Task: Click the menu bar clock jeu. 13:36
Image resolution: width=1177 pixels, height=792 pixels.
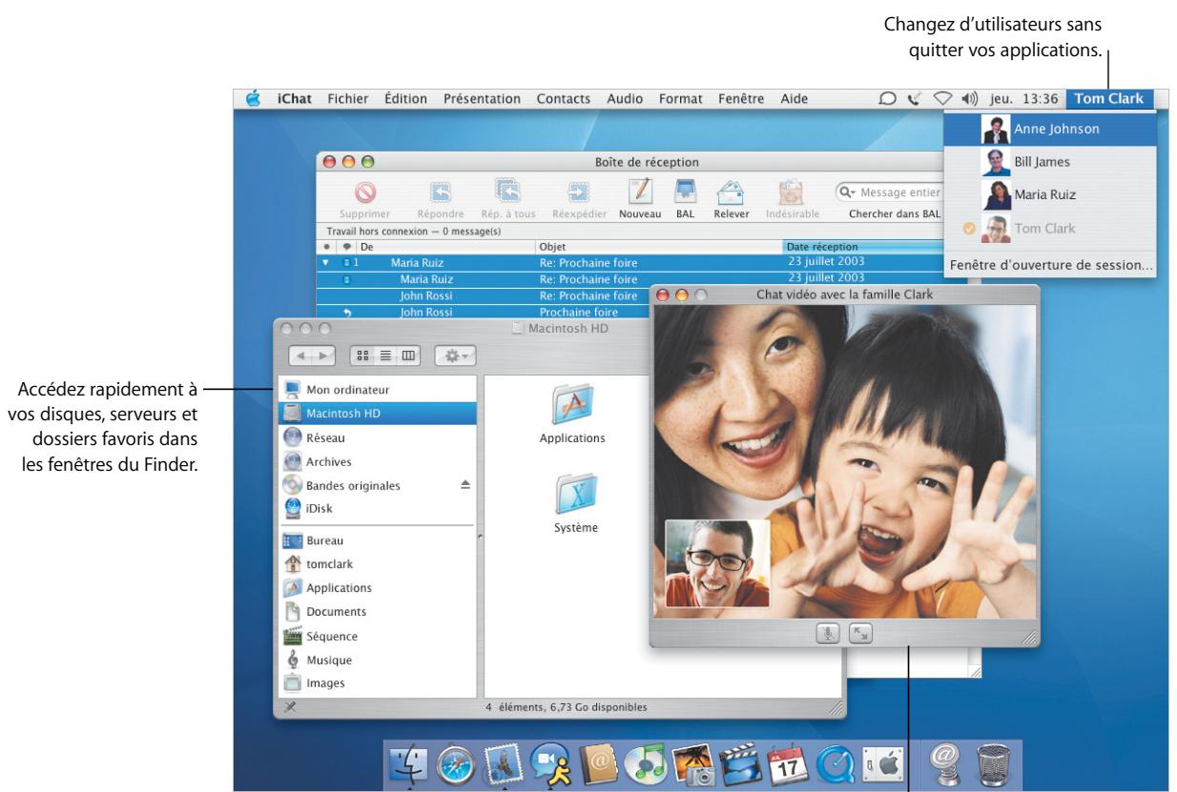Action: pos(1025,98)
